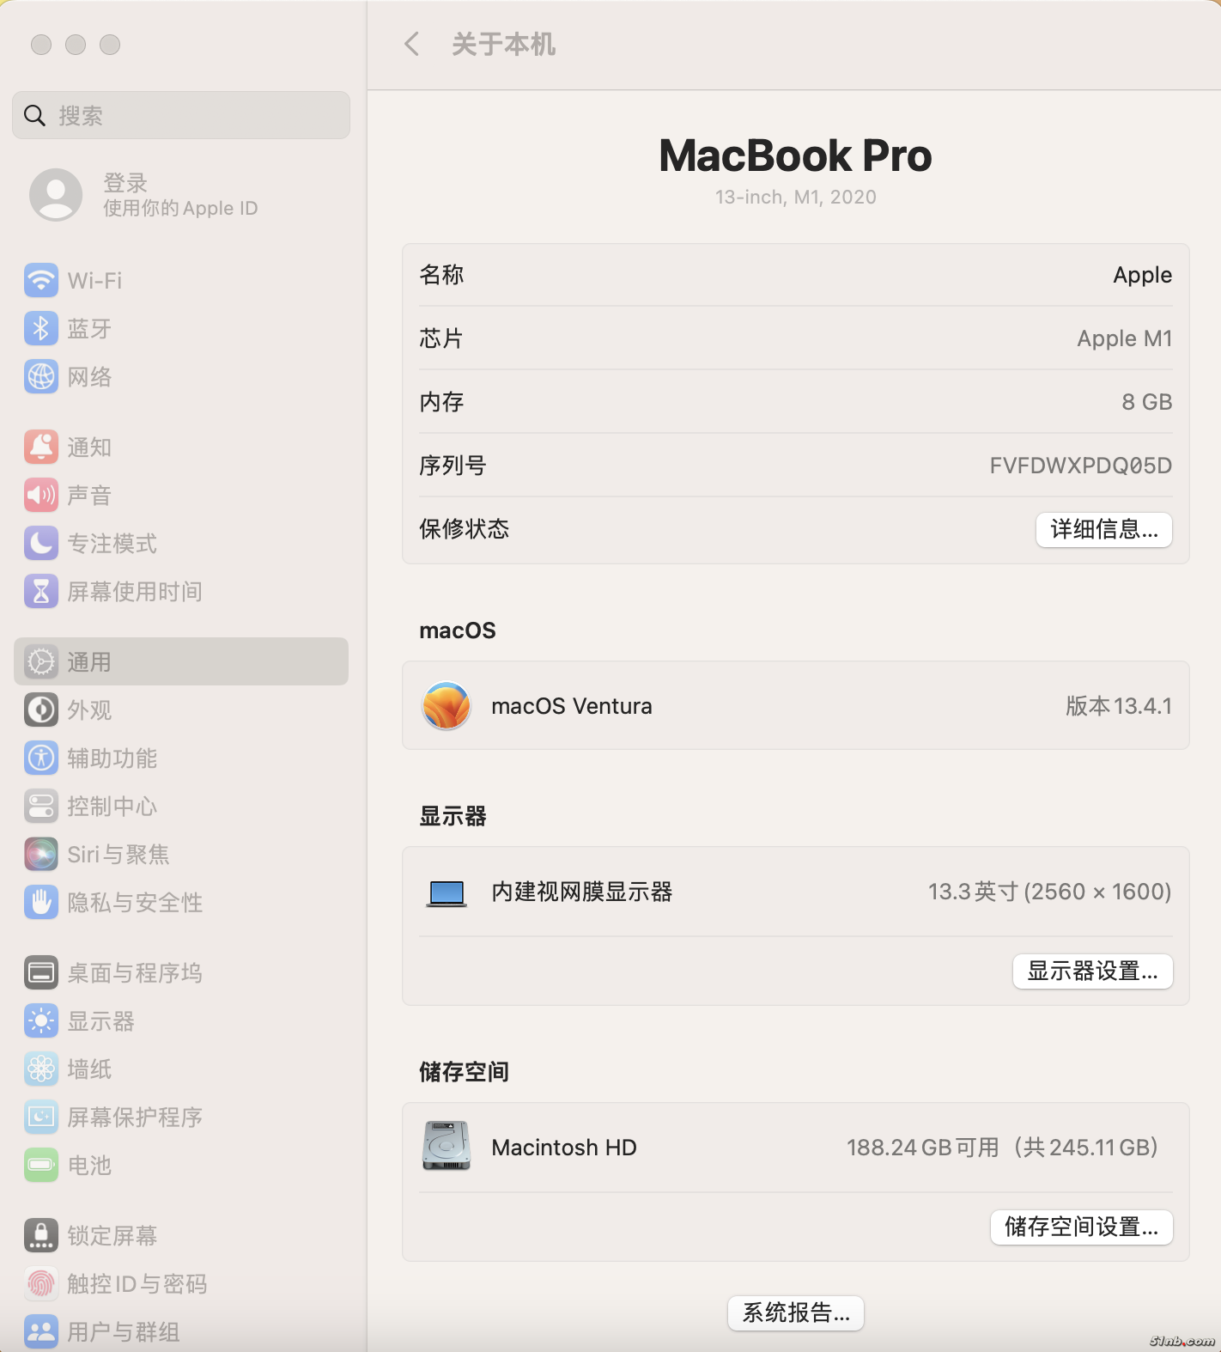Select Touch ID (触控ID与密码) fingerprint icon

[41, 1283]
